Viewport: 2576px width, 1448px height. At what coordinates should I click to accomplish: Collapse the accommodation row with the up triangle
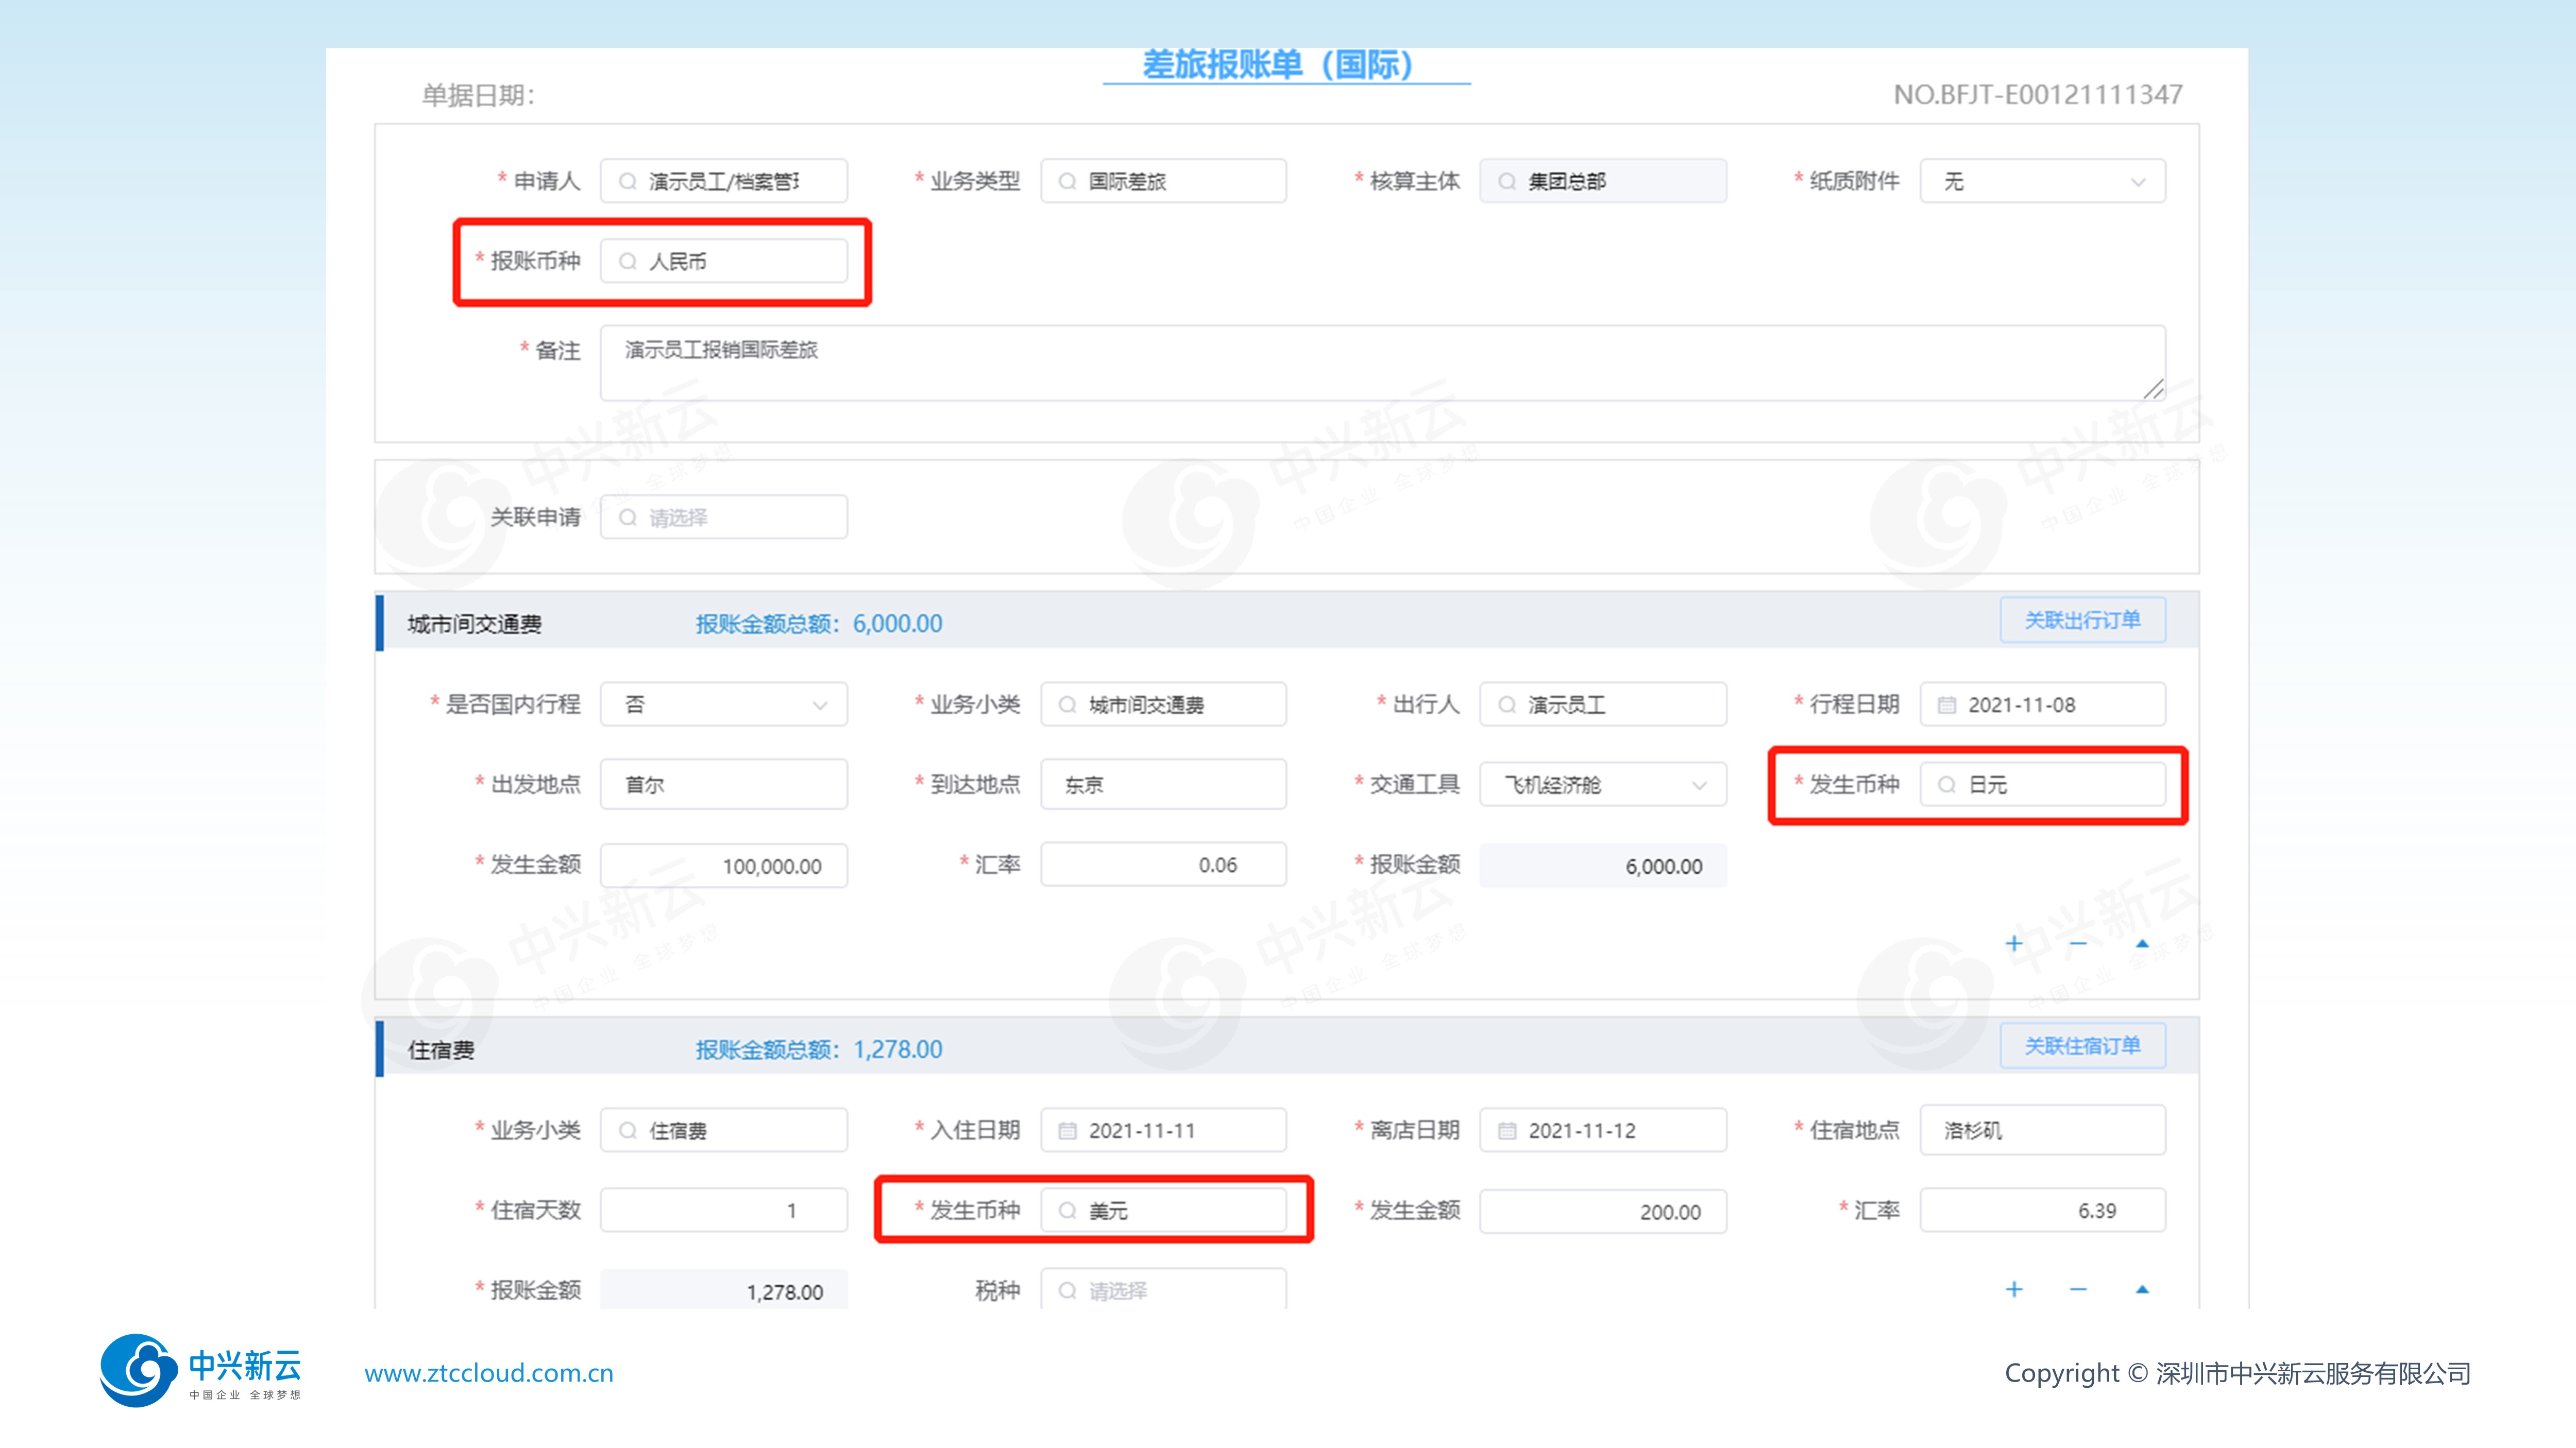2142,1289
